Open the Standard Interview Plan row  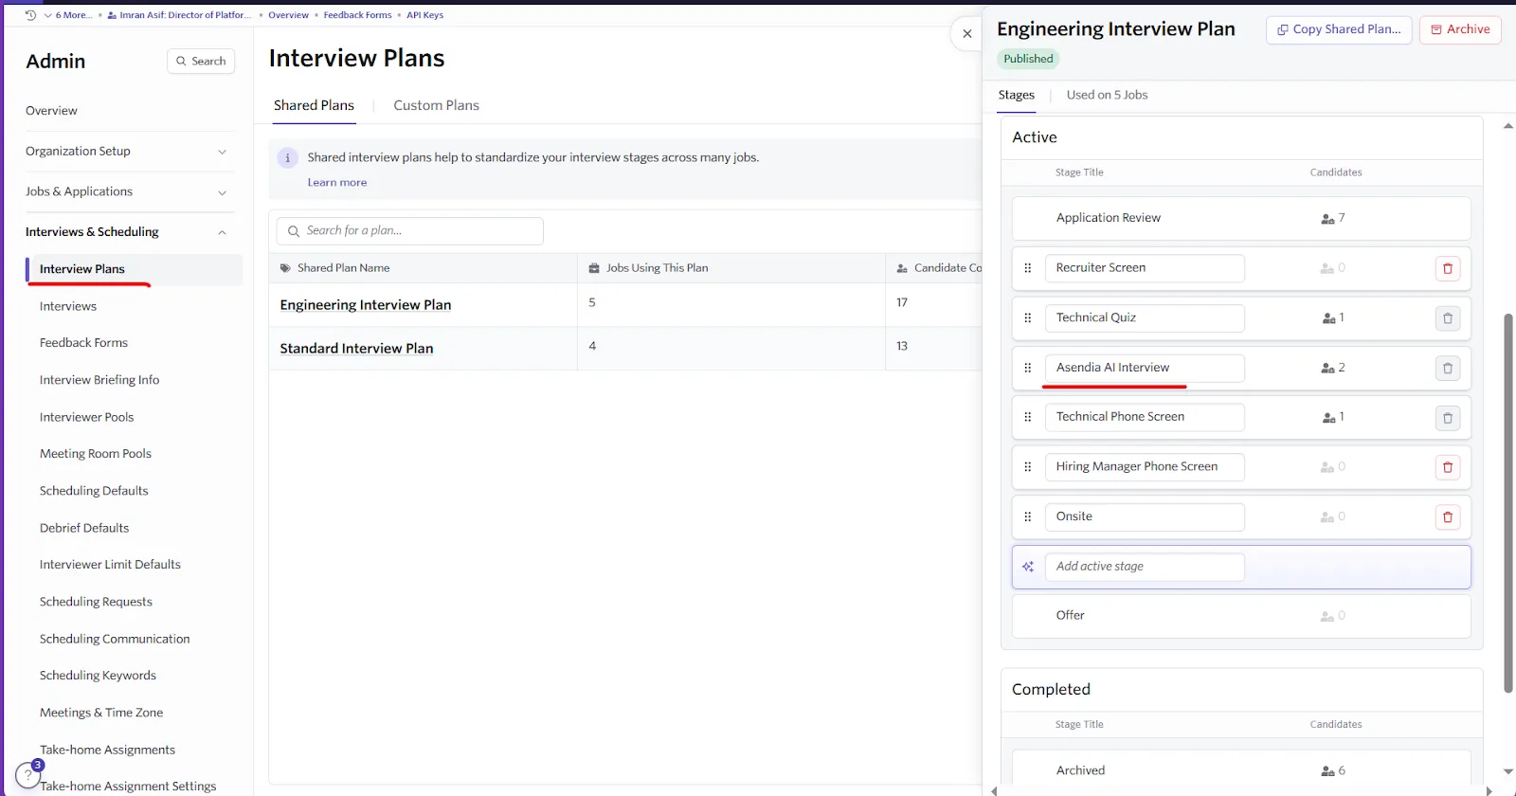click(356, 349)
